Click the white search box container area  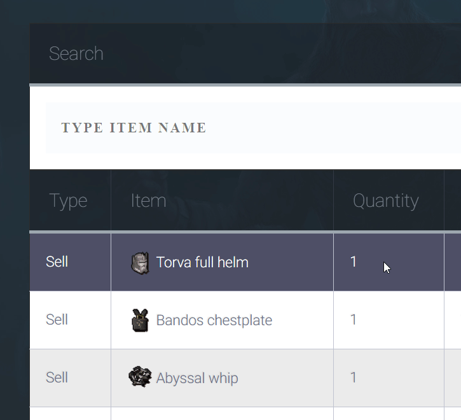coord(245,128)
